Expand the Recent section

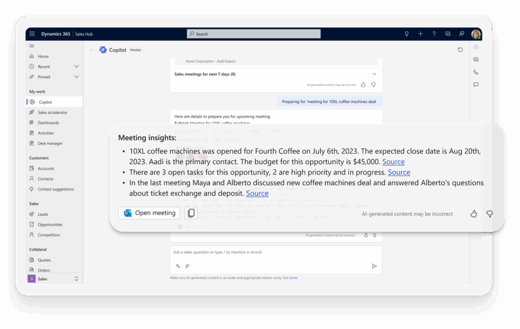[76, 67]
